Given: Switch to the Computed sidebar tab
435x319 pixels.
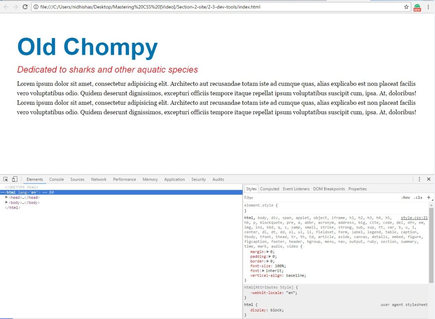Looking at the screenshot, I should point(269,189).
